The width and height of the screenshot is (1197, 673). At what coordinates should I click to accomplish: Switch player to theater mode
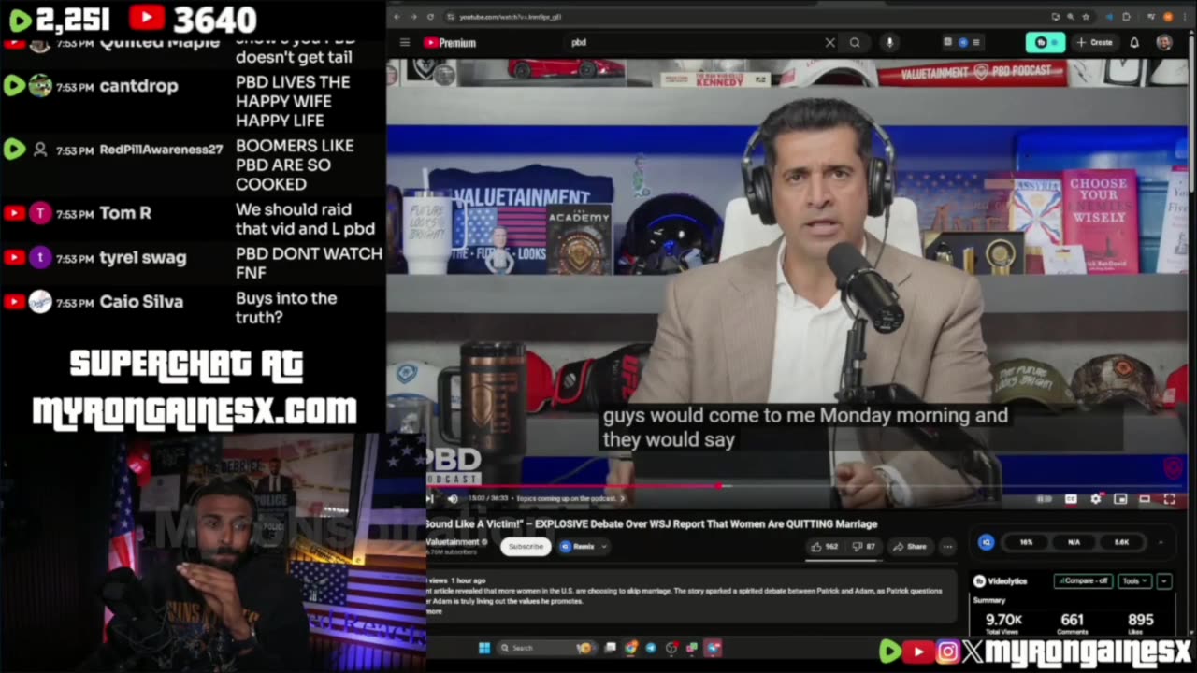[x=1145, y=499]
